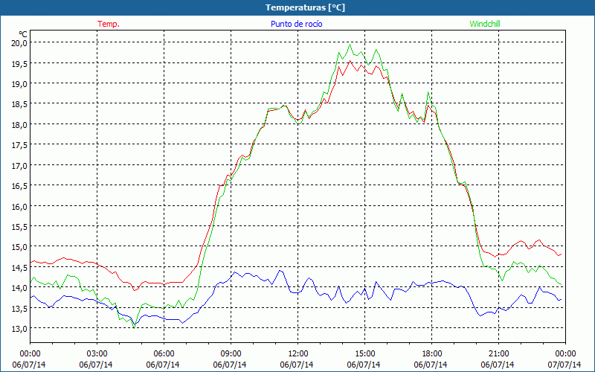Click the 15,0 y-axis value
Image resolution: width=595 pixels, height=372 pixels.
click(19, 247)
